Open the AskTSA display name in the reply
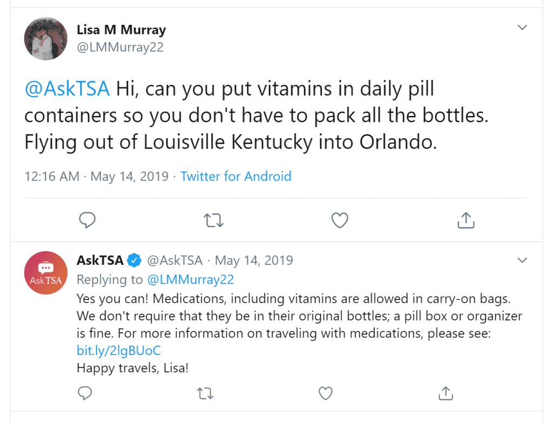This screenshot has width=553, height=423. 100,261
